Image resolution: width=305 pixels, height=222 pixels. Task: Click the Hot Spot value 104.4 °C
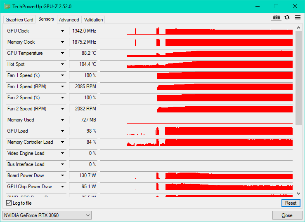[x=83, y=64]
